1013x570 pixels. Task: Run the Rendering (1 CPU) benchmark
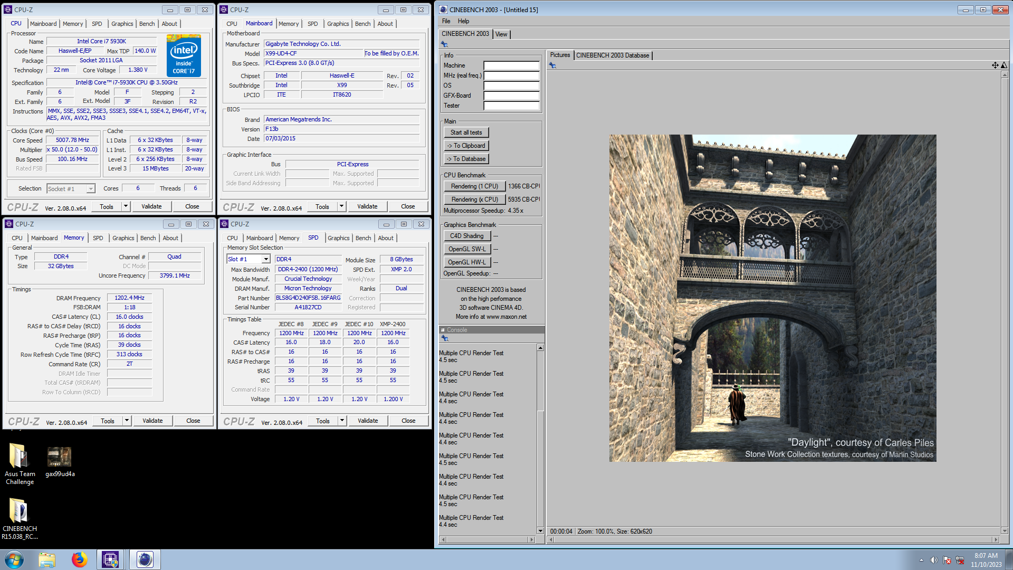474,186
